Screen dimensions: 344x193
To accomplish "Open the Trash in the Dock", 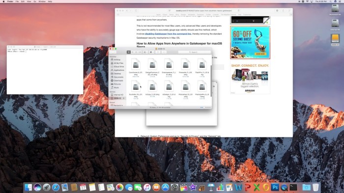I will coord(315,187).
